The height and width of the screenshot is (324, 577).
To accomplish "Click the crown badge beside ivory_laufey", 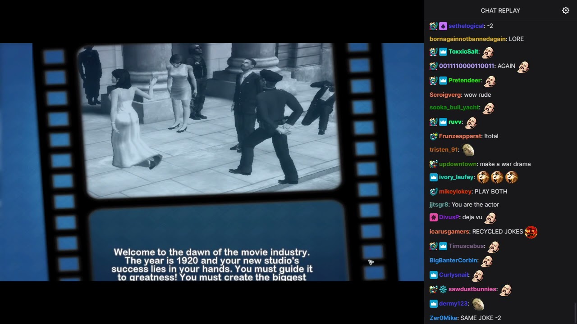I will pyautogui.click(x=434, y=177).
